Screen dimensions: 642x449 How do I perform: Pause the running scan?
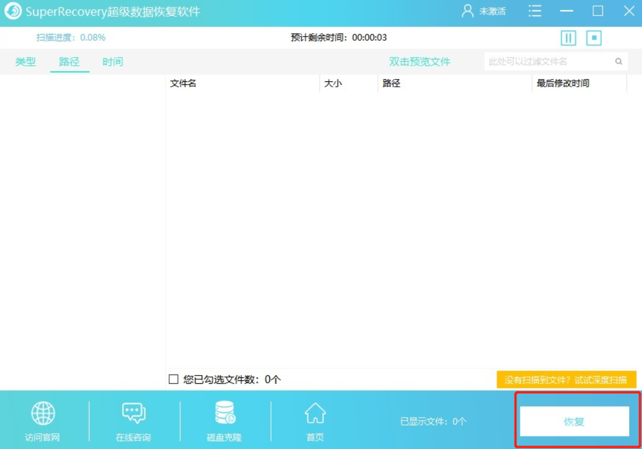(x=568, y=38)
